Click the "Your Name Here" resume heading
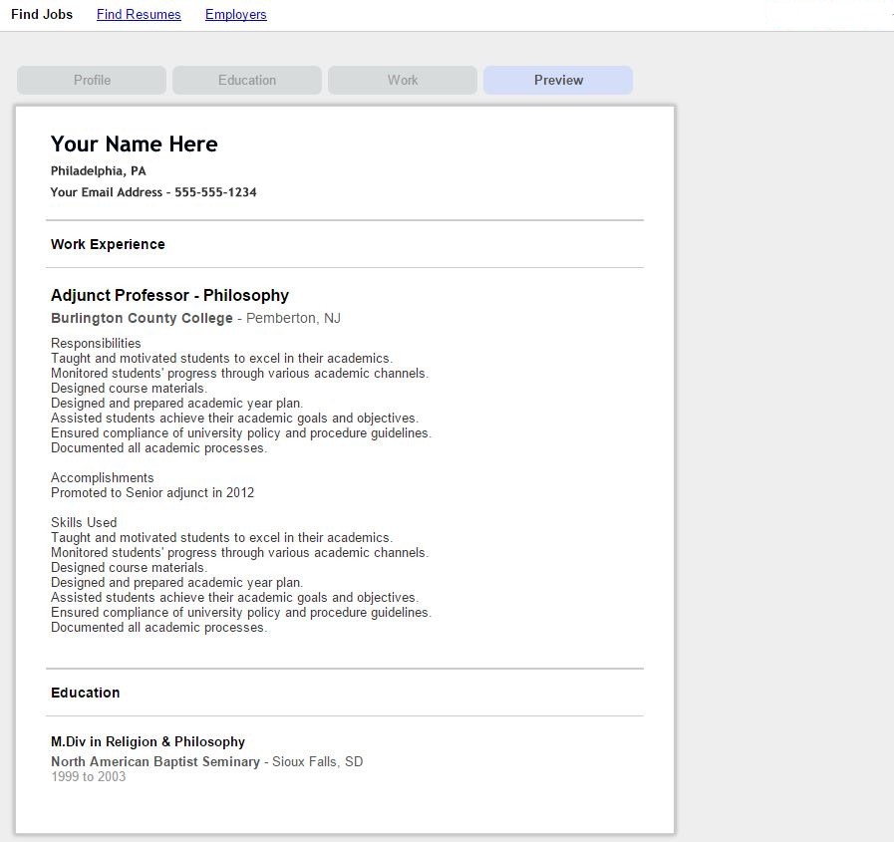The height and width of the screenshot is (842, 894). (x=134, y=144)
